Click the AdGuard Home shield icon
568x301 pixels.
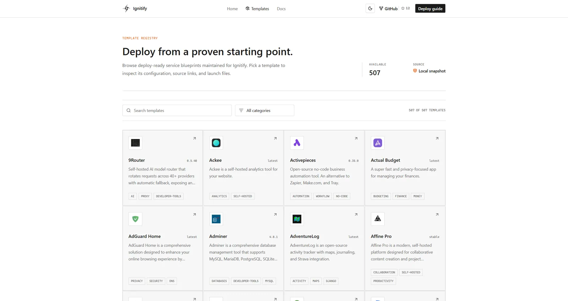coord(135,219)
